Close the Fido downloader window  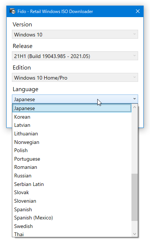[138, 11]
